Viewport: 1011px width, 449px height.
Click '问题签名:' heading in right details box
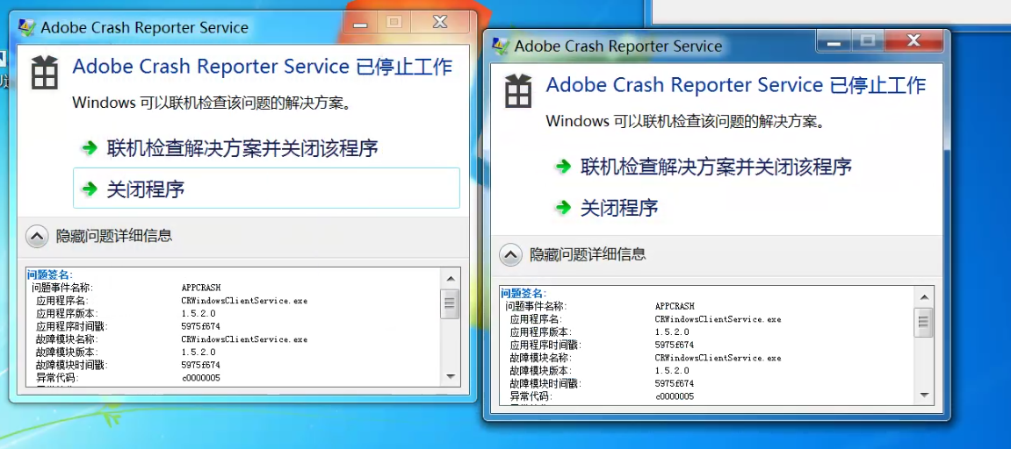click(524, 295)
